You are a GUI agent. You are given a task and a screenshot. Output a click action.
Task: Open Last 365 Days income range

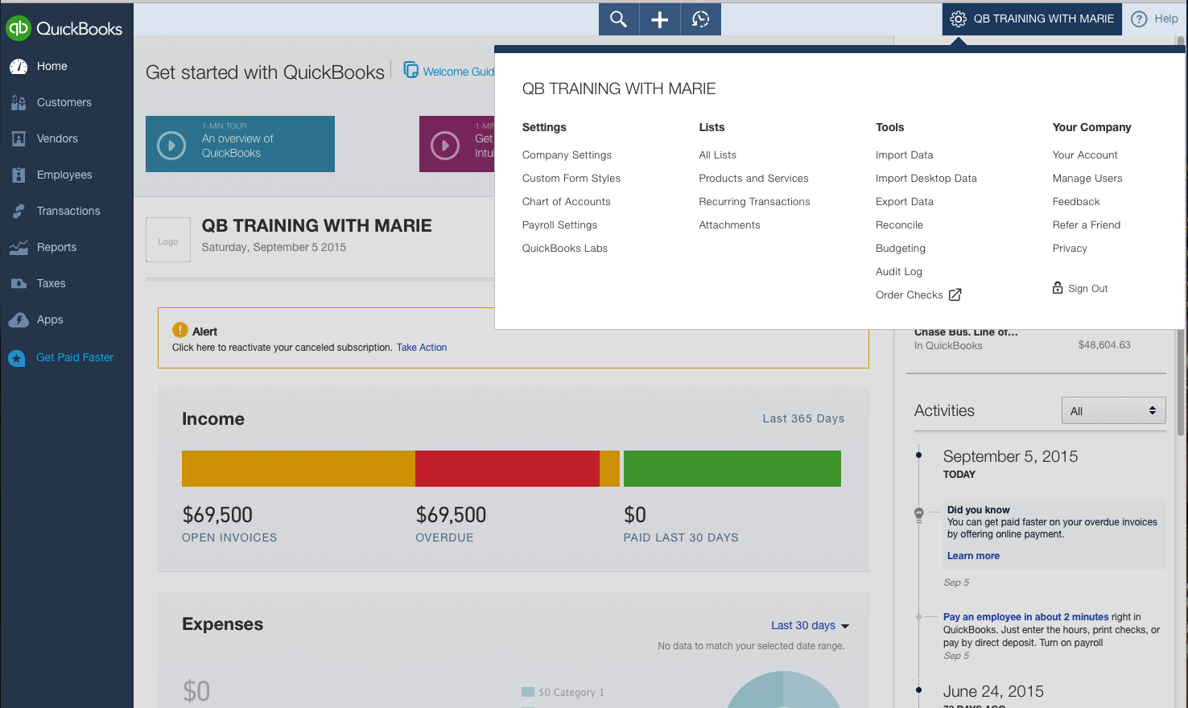[803, 419]
